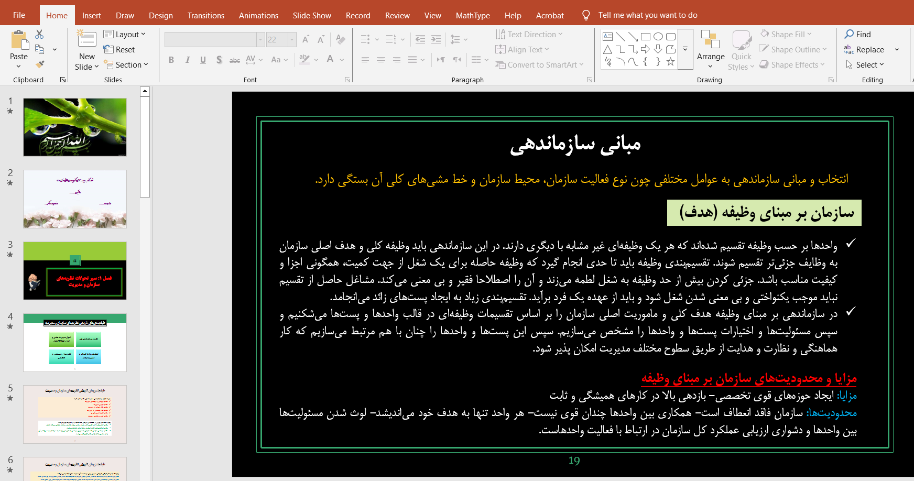Select the Format Painter brush icon
The image size is (914, 481).
(40, 64)
